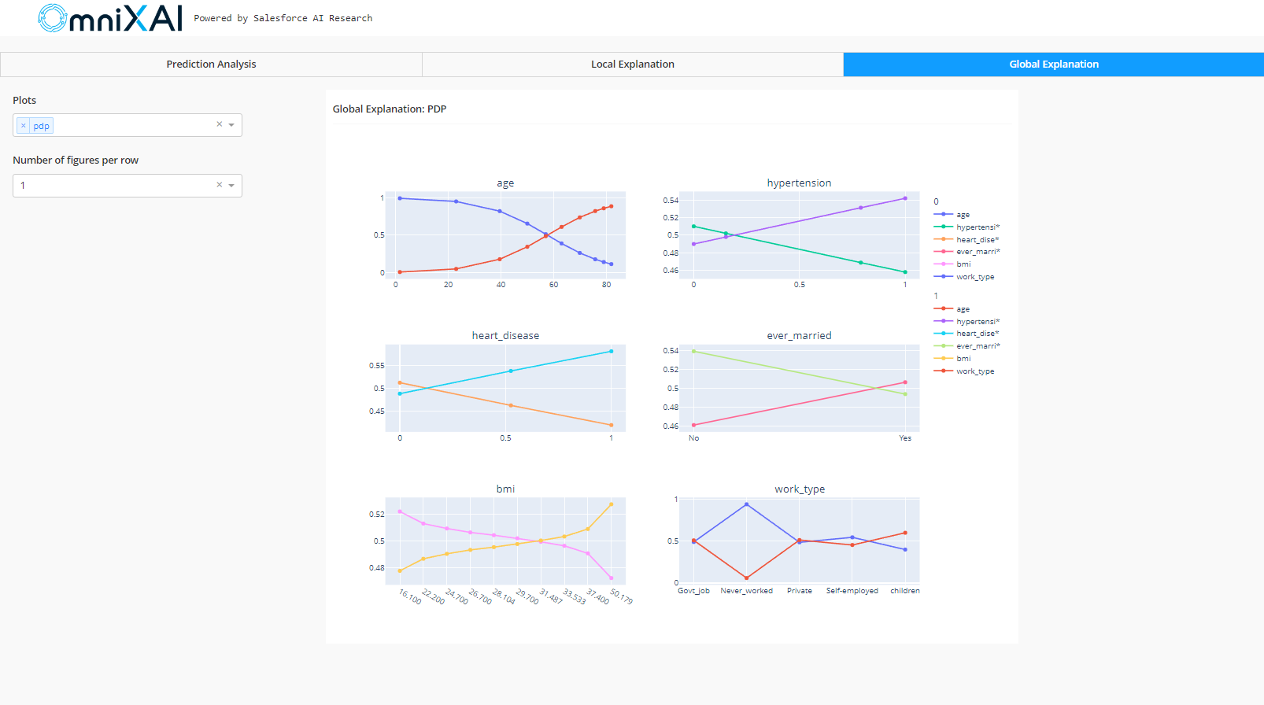Click the Number of figures per row label
Image resolution: width=1264 pixels, height=705 pixels.
pos(76,161)
